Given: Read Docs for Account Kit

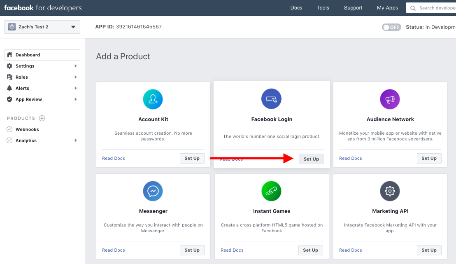Looking at the screenshot, I should click(x=114, y=158).
